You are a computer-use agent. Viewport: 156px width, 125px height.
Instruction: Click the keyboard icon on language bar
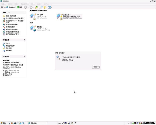[59, 123]
